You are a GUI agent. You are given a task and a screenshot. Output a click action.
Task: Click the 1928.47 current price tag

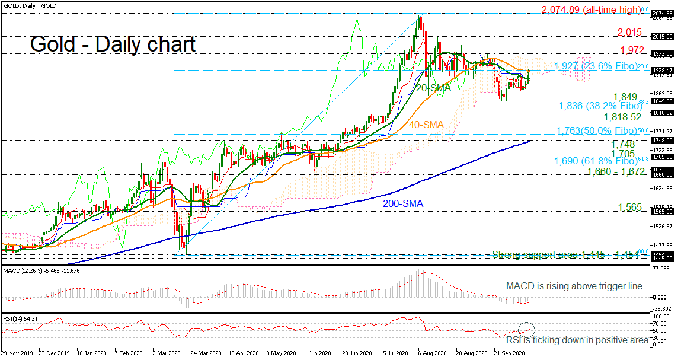tap(663, 70)
